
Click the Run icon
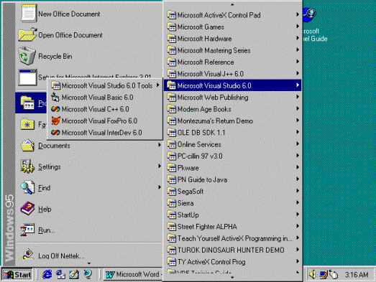coord(27,230)
